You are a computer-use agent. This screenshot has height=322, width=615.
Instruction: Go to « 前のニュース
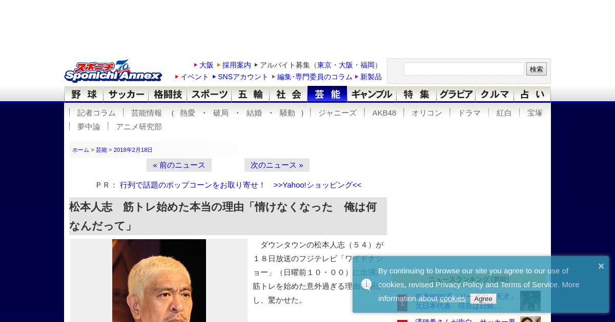pyautogui.click(x=179, y=165)
